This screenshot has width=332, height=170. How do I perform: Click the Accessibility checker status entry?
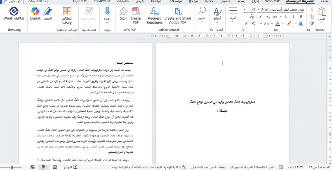coord(150,167)
